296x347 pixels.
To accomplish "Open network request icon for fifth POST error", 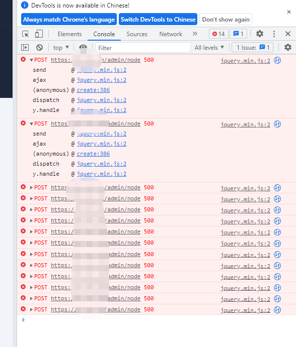I will [x=277, y=210].
